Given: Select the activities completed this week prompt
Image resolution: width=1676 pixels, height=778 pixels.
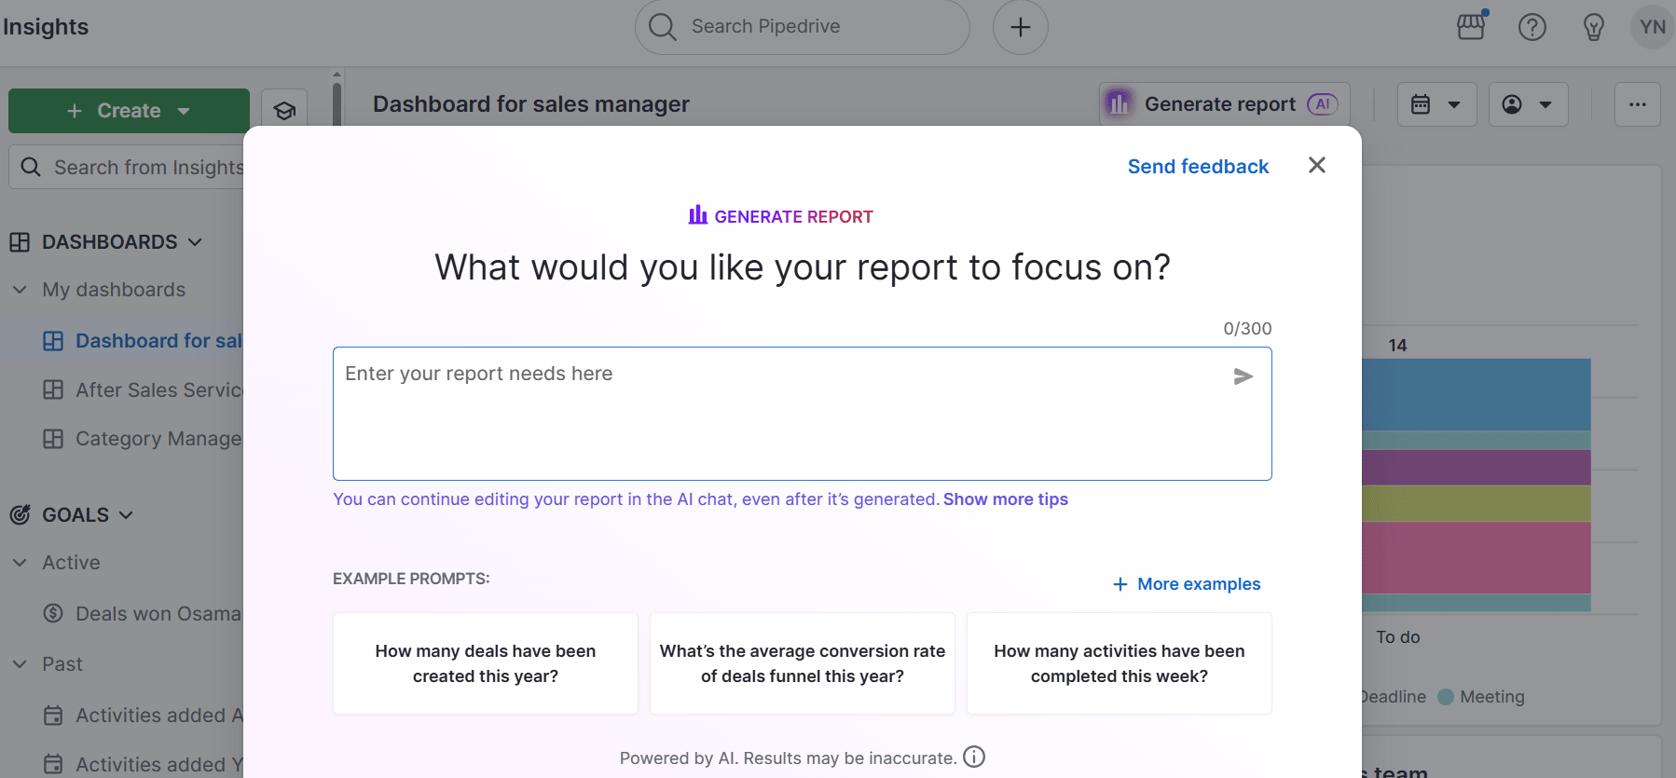Looking at the screenshot, I should click(1120, 663).
